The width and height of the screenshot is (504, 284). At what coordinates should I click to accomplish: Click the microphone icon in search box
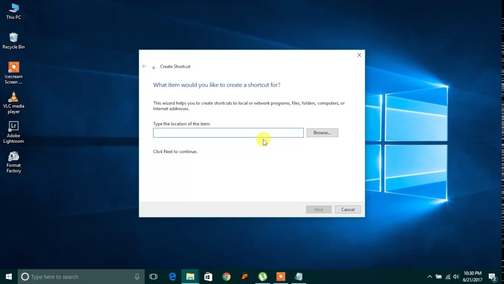tap(137, 277)
